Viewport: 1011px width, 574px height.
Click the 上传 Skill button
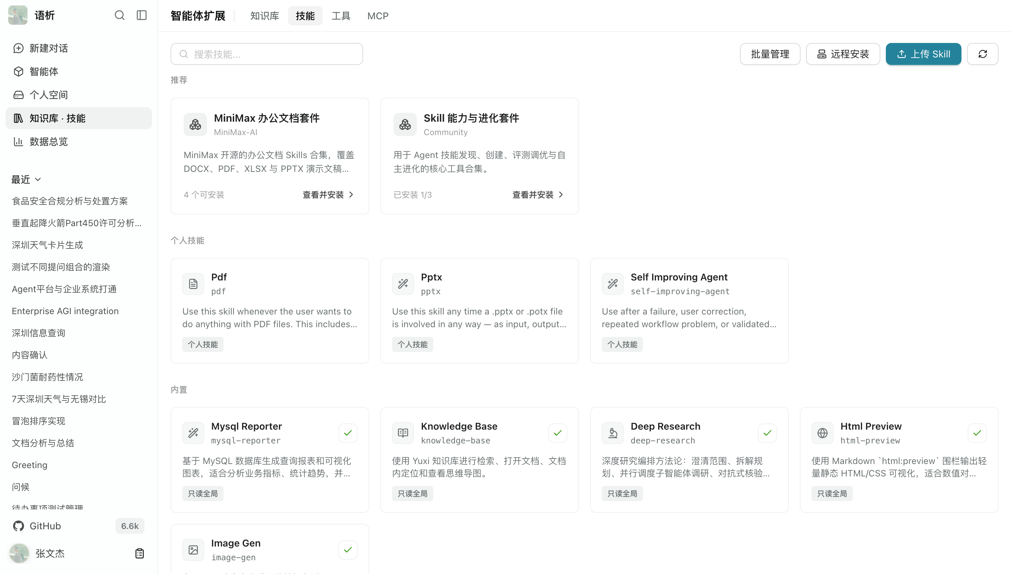(x=923, y=54)
